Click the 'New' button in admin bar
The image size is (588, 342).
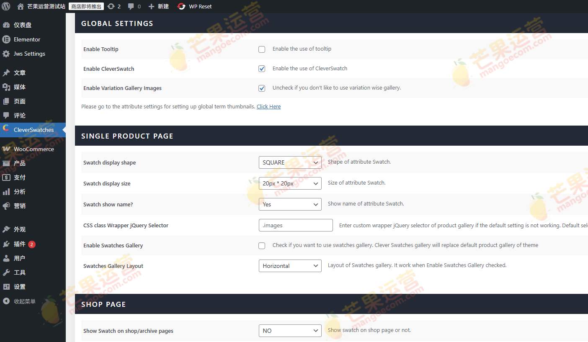point(159,6)
